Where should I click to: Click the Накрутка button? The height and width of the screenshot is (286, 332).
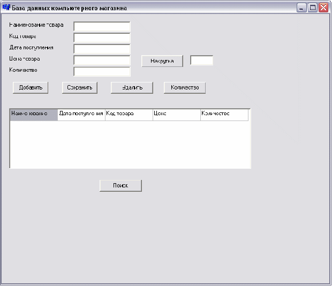click(x=162, y=61)
